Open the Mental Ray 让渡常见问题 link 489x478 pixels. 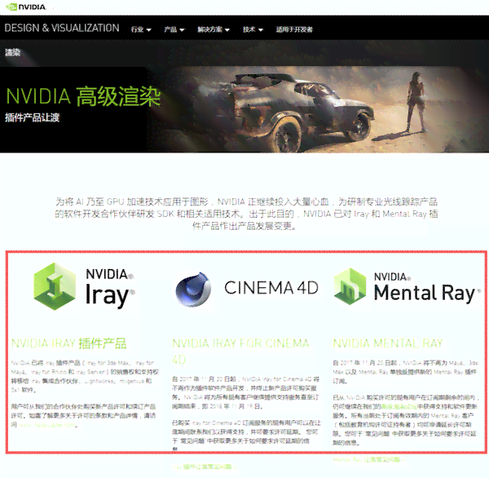tap(368, 459)
